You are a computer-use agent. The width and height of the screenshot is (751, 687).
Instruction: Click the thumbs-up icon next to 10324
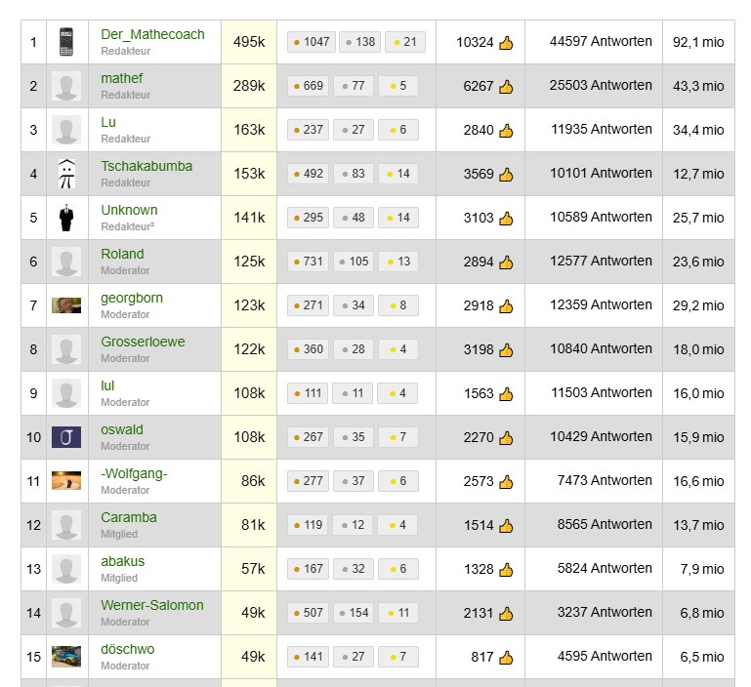pyautogui.click(x=506, y=43)
